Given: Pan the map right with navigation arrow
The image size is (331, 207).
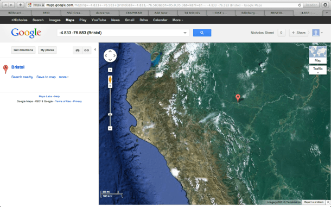Looking at the screenshot, I should [114, 55].
